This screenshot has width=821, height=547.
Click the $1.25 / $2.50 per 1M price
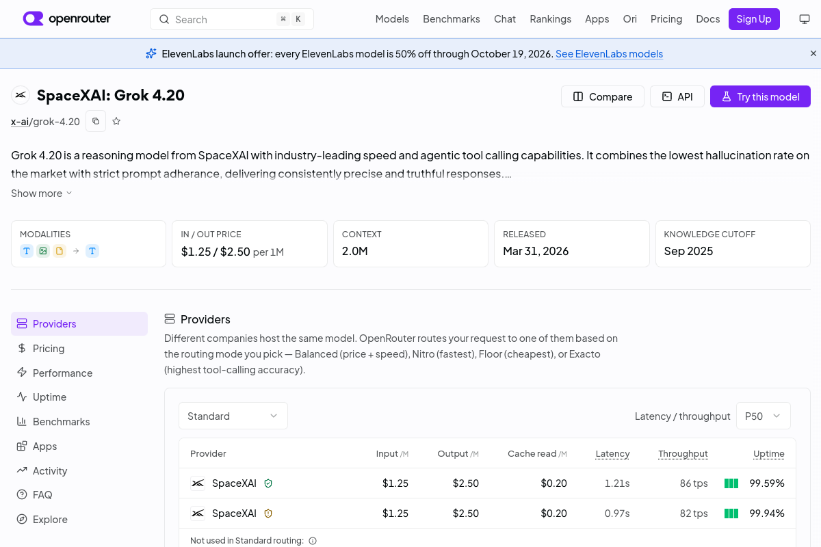click(x=232, y=252)
